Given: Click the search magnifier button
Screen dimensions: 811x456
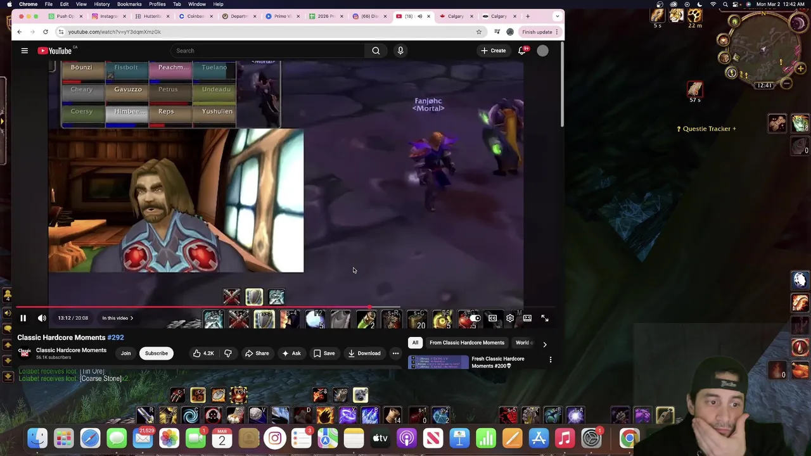Looking at the screenshot, I should tap(376, 51).
